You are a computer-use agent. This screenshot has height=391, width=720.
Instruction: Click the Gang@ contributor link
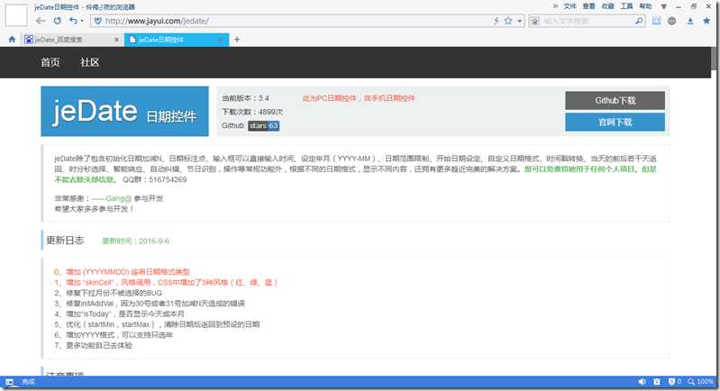(x=112, y=198)
